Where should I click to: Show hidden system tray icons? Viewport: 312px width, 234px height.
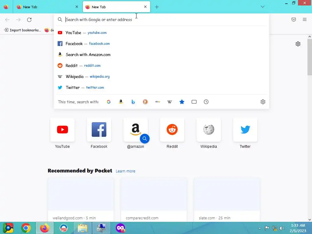260,228
